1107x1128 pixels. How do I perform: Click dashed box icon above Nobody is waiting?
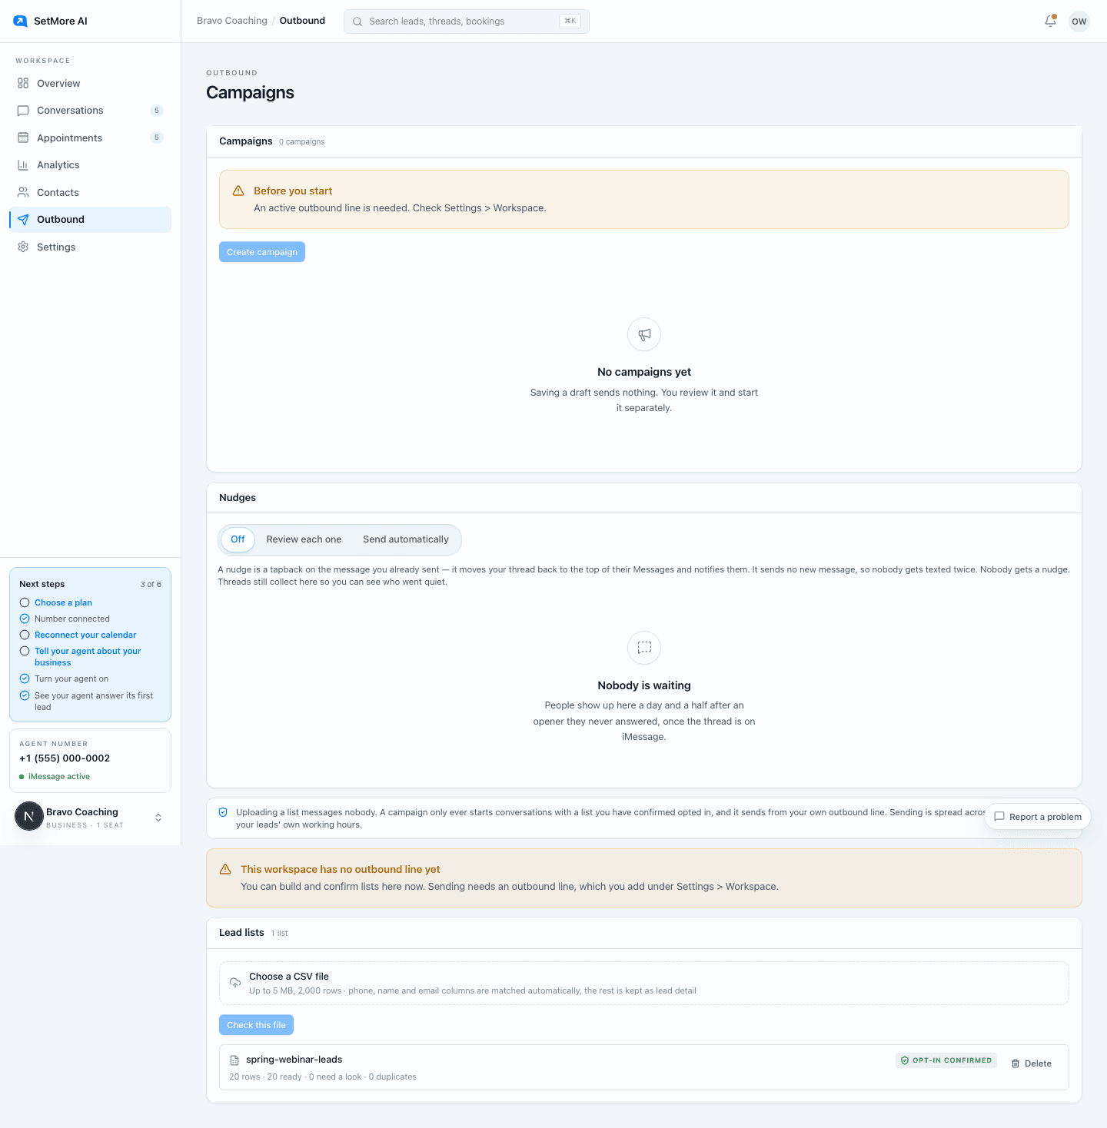[644, 648]
